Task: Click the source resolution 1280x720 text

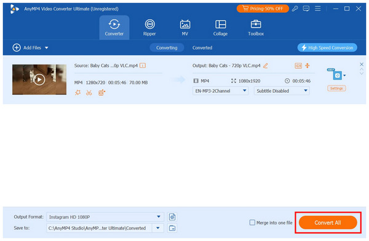Action: pos(95,82)
